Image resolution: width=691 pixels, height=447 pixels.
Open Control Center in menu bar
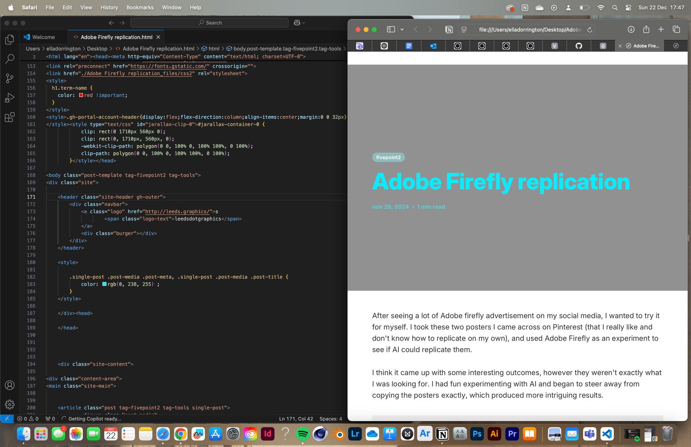coord(628,7)
